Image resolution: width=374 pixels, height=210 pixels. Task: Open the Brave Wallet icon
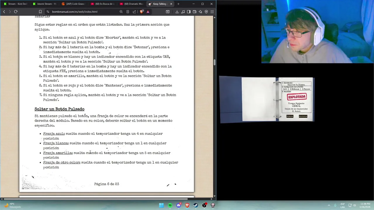pyautogui.click(x=195, y=12)
